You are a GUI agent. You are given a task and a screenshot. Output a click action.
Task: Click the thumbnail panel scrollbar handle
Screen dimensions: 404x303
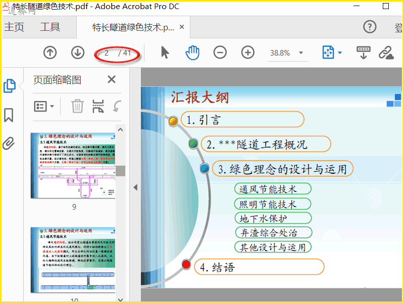120,171
